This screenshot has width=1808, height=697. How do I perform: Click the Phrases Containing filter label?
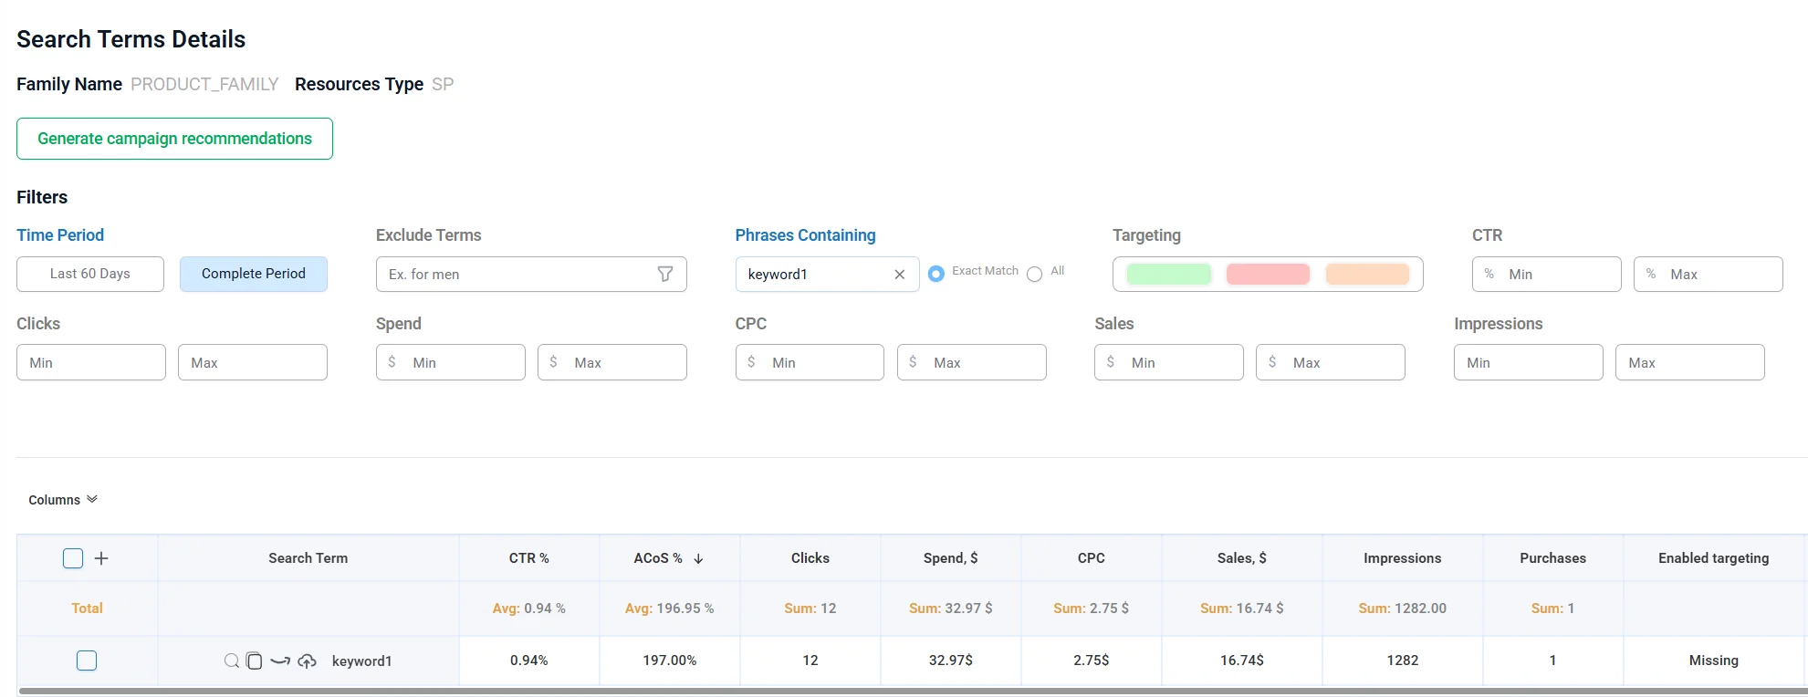tap(806, 235)
